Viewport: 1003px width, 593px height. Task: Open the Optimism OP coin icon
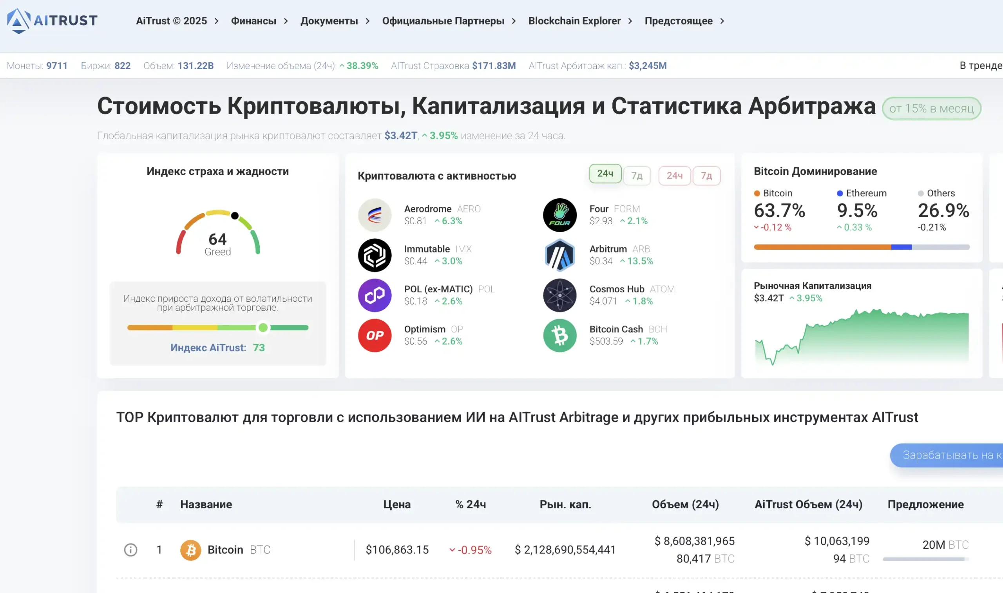tap(374, 335)
